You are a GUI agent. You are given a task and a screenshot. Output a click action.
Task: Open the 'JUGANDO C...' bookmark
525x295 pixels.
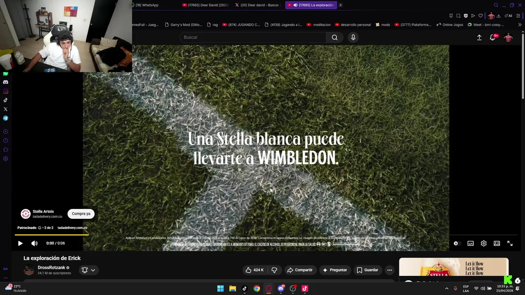click(x=241, y=25)
